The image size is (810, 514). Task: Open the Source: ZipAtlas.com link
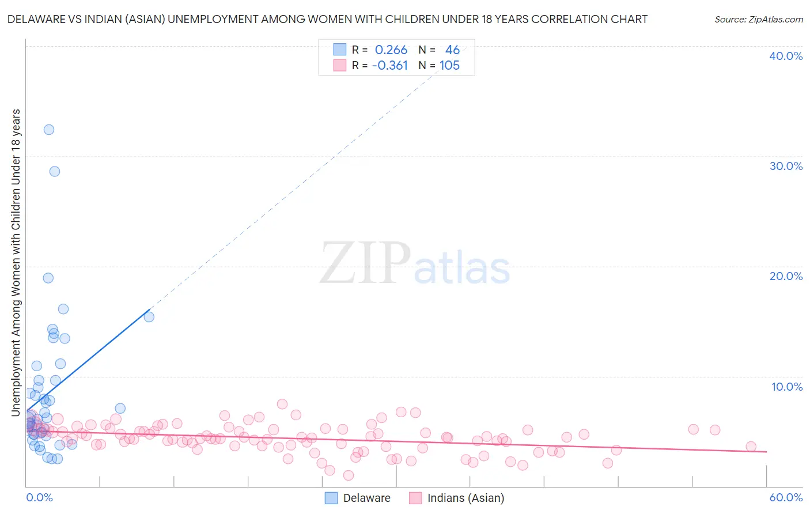tap(759, 19)
